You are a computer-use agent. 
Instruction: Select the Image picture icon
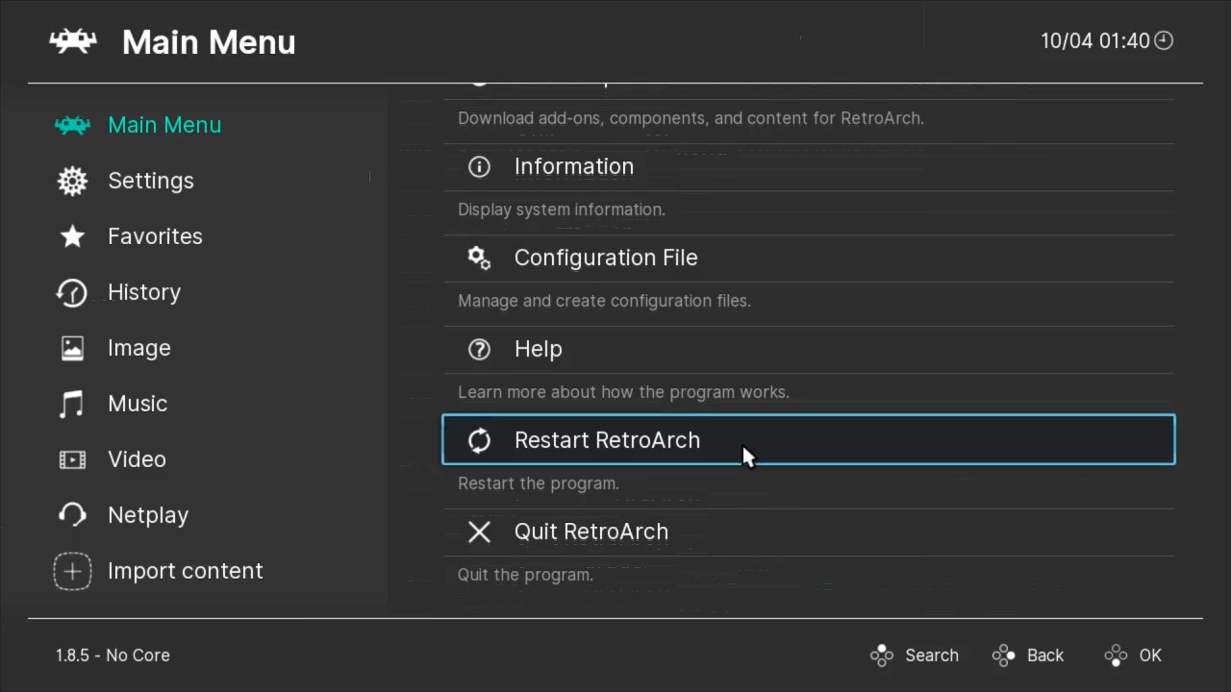pos(72,348)
